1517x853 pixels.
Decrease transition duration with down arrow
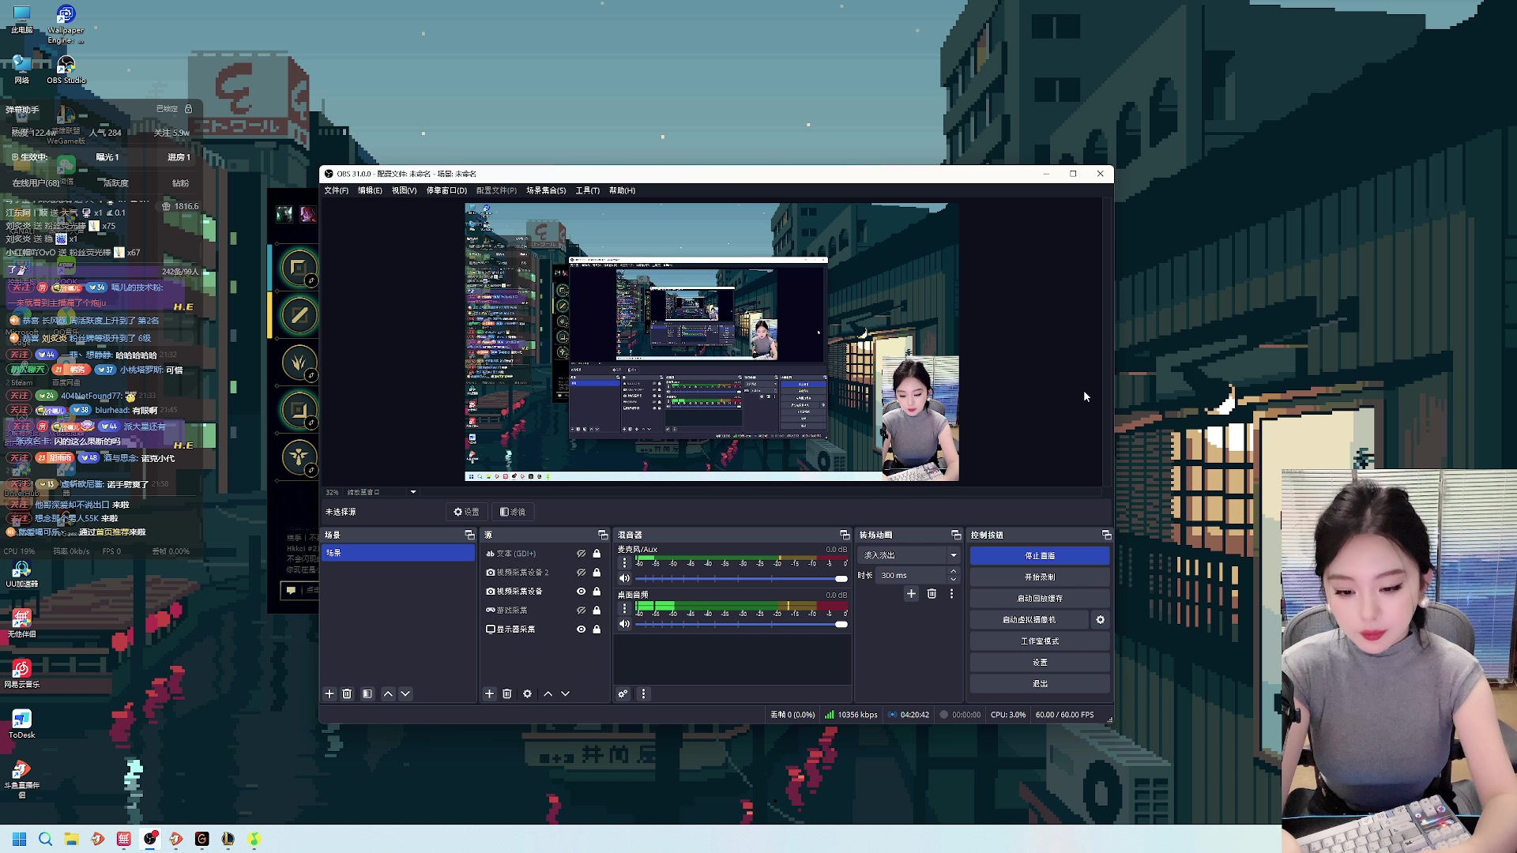953,580
